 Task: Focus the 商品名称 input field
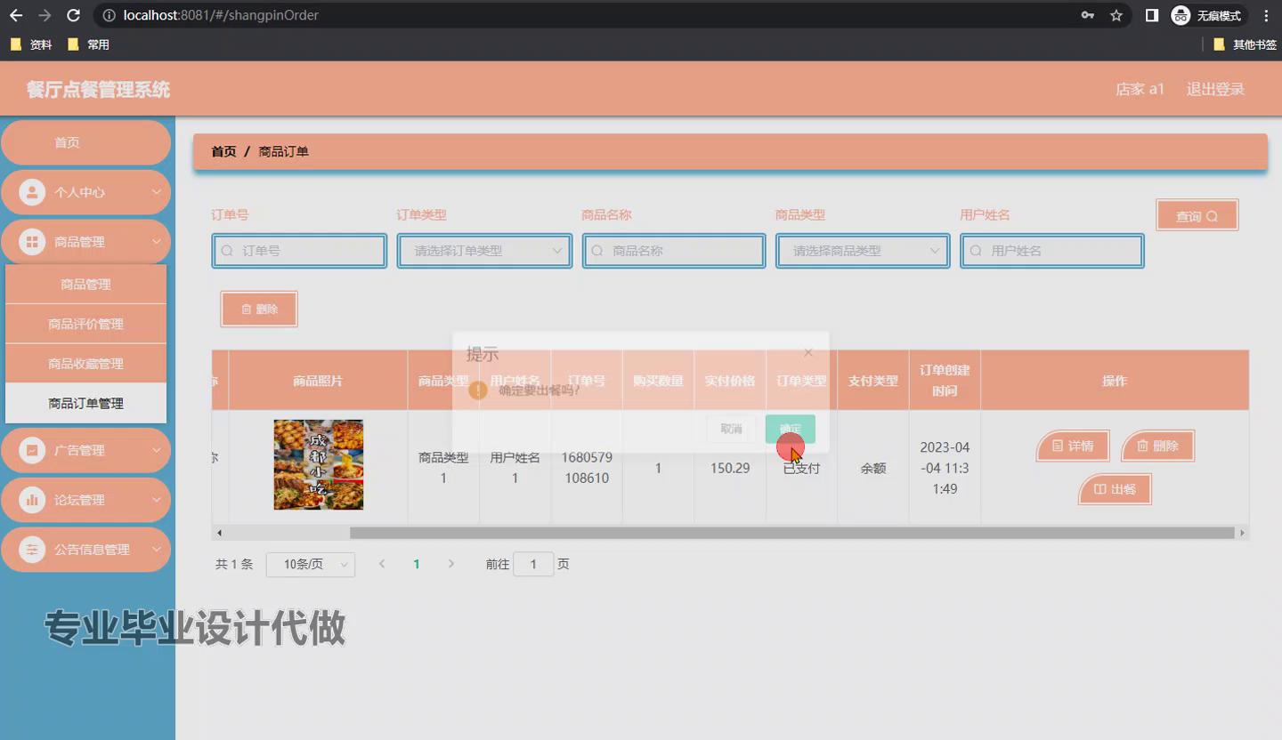coord(674,251)
